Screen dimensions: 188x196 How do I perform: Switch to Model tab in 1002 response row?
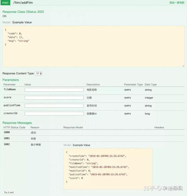click(67, 145)
